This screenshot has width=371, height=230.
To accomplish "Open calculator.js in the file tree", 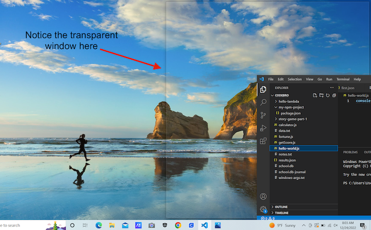I will pyautogui.click(x=304, y=125).
